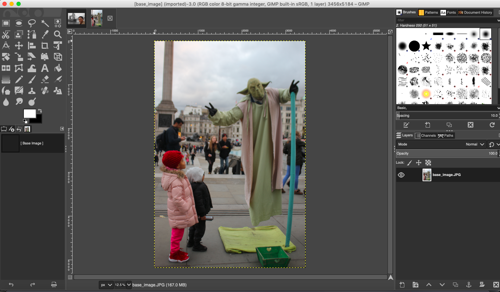Open the blend mode group switcher dropdown
The image size is (500, 292).
(x=494, y=144)
